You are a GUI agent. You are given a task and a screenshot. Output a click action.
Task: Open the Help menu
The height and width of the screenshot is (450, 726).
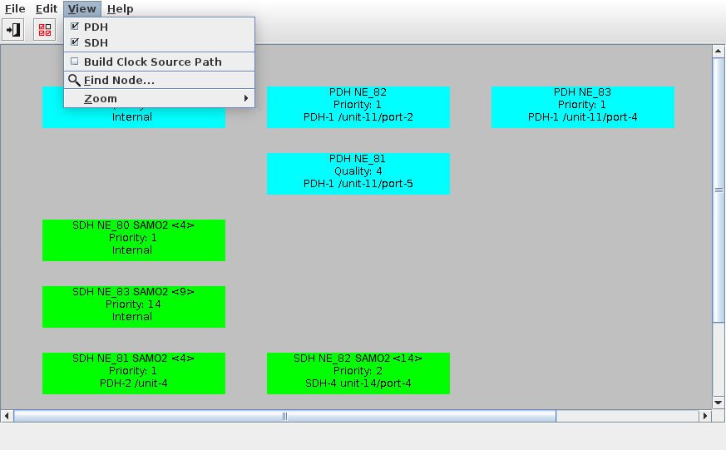121,9
